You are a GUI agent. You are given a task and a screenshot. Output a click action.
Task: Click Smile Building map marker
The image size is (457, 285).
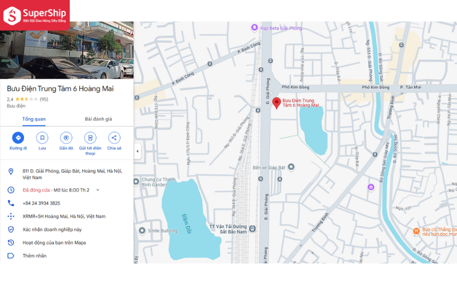tap(142, 231)
